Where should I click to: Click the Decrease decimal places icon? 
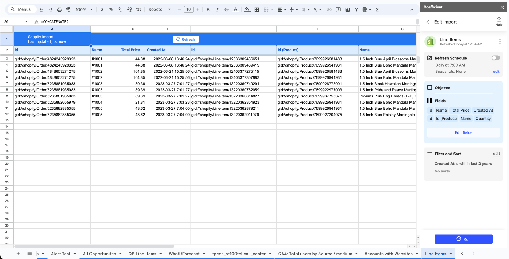[x=120, y=9]
